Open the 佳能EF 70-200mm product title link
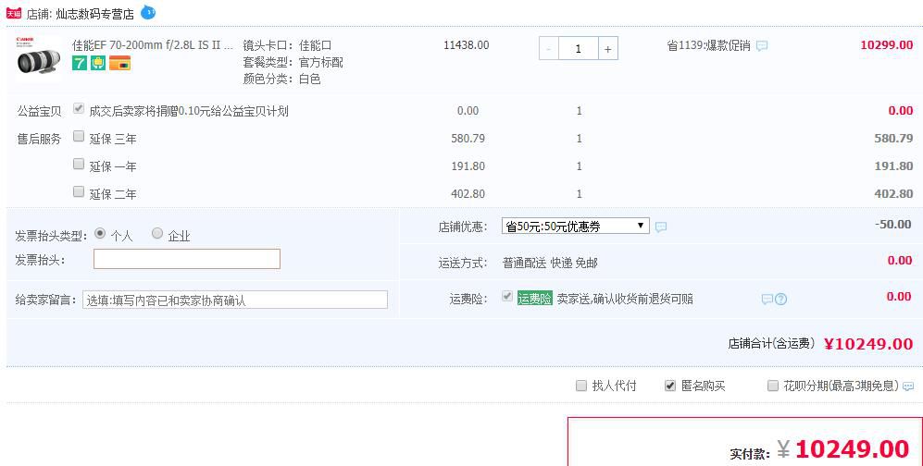The width and height of the screenshot is (923, 466). coord(153,45)
